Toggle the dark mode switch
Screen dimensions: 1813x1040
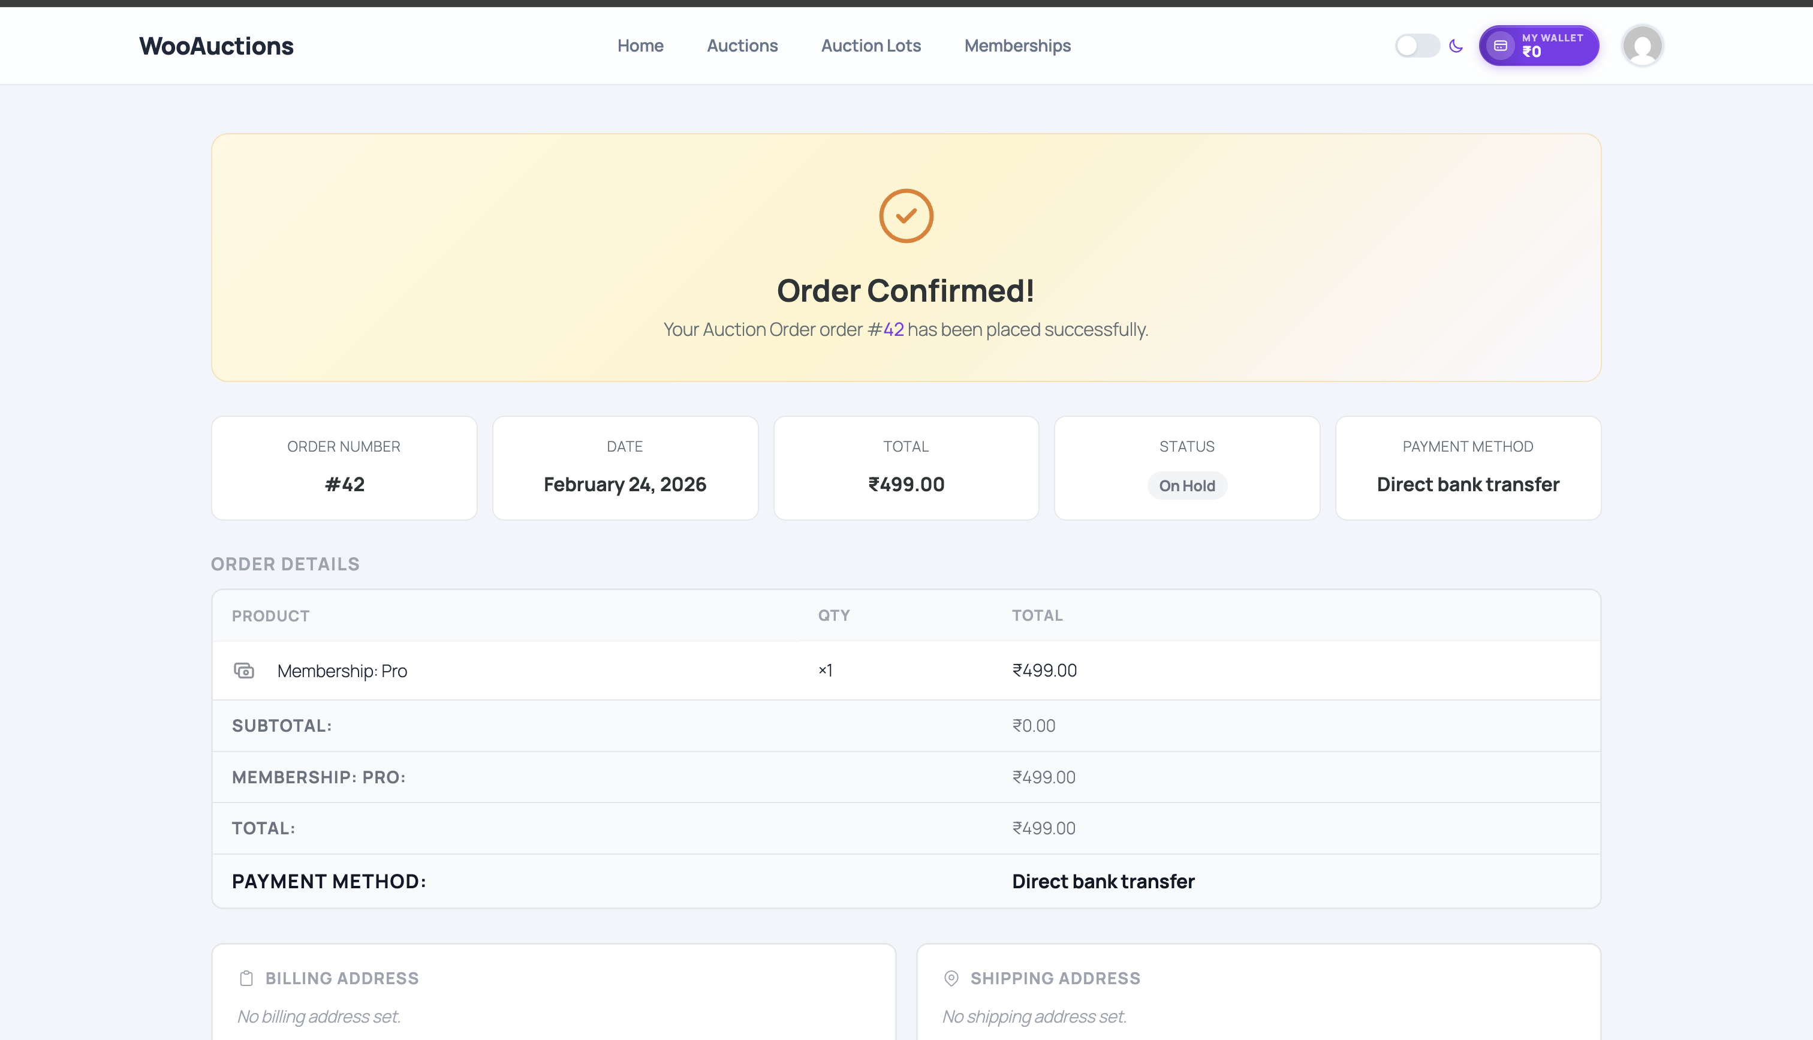point(1417,45)
